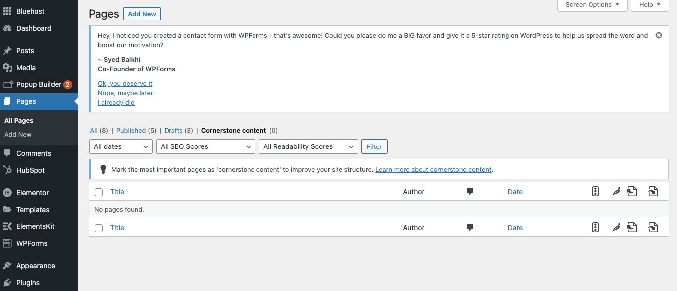Click the Yoast SEO score column icon
This screenshot has height=291, width=677.
(x=595, y=191)
